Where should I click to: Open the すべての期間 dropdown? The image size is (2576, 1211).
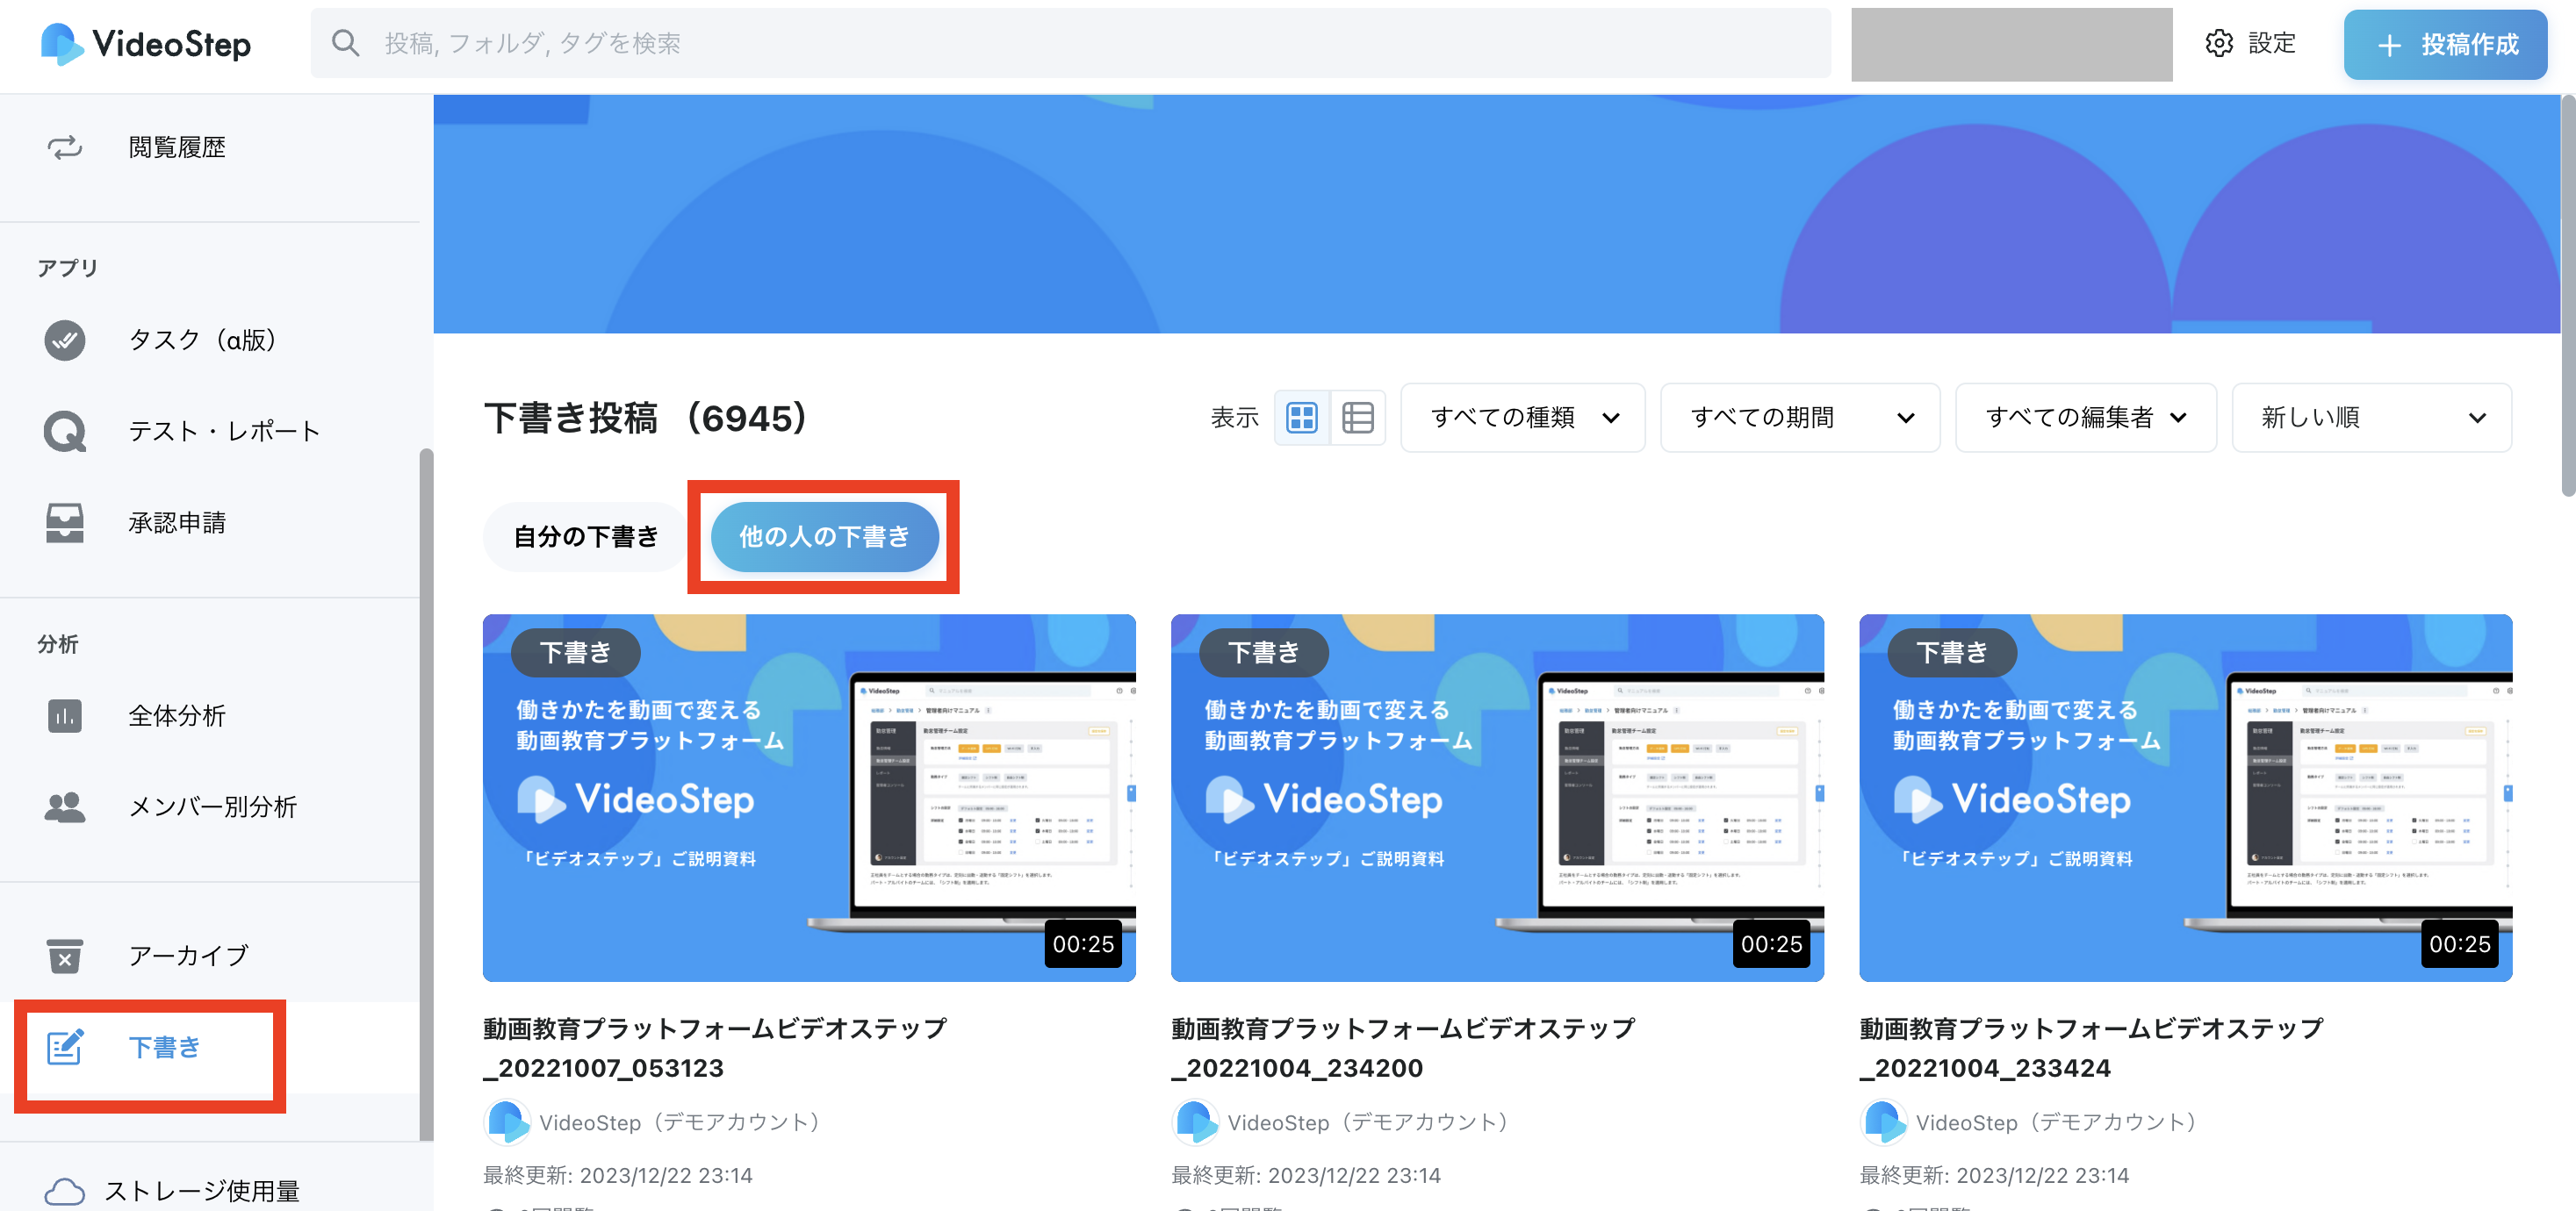1799,418
